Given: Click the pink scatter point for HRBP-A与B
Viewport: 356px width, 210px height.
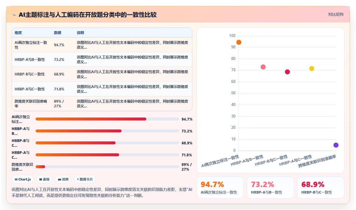Looking at the screenshot, I should (x=263, y=67).
